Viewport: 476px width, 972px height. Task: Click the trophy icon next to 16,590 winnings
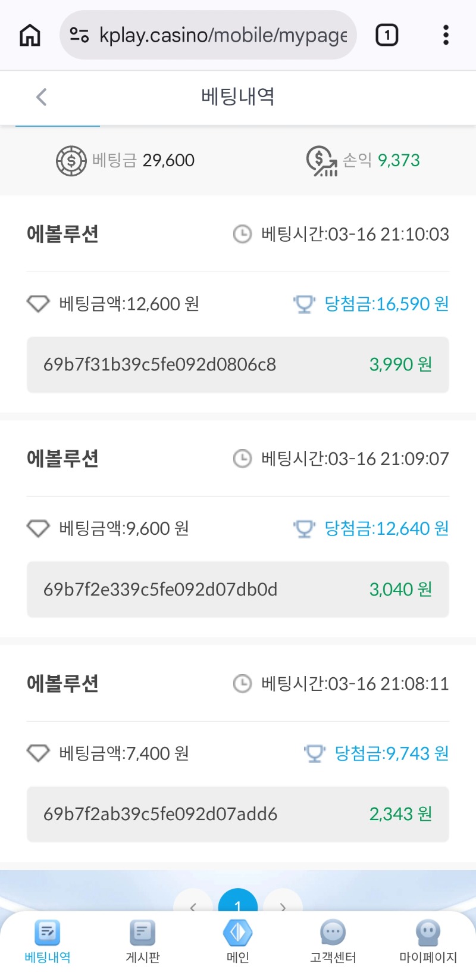point(304,304)
